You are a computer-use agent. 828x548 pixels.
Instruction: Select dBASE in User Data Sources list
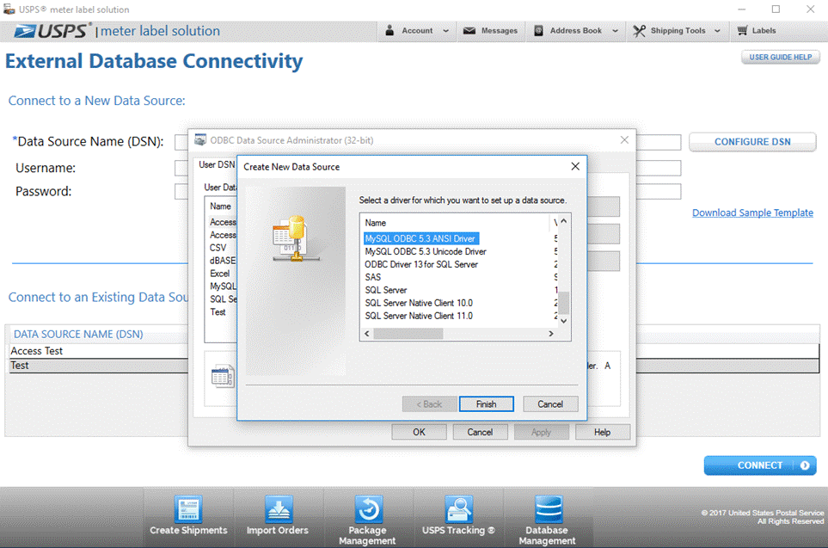coord(223,261)
